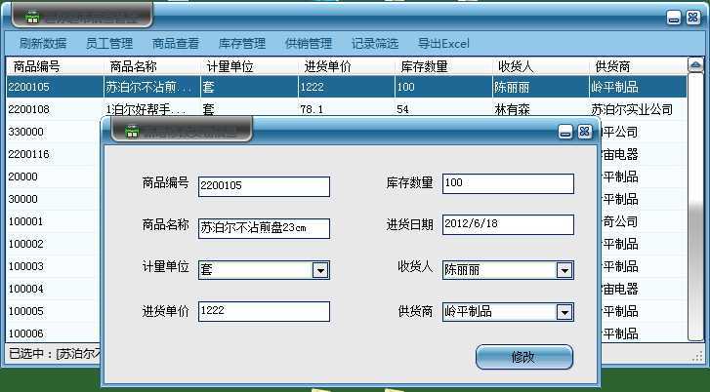This screenshot has width=710, height=392.
Task: Minimize the edit dialog
Action: (565, 132)
